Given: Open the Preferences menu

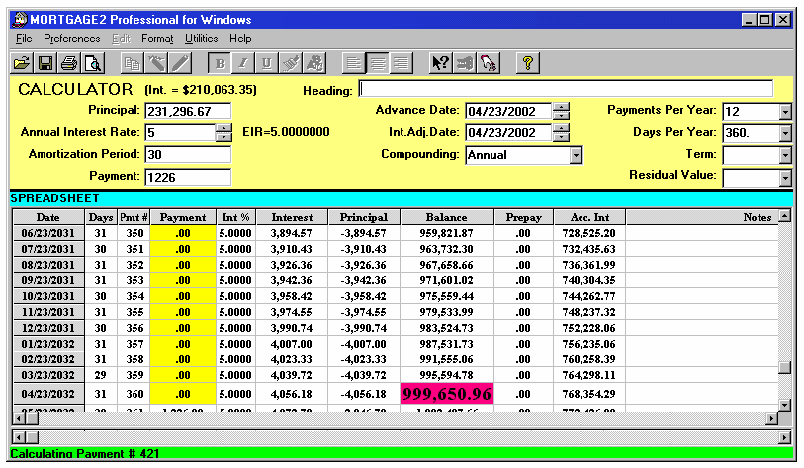Looking at the screenshot, I should pyautogui.click(x=71, y=39).
